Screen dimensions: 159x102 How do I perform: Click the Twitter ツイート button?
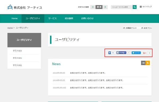(x=136, y=53)
